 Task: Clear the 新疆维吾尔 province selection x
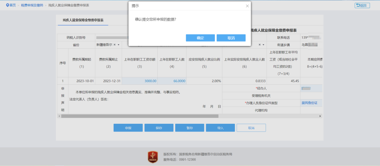[115, 45]
